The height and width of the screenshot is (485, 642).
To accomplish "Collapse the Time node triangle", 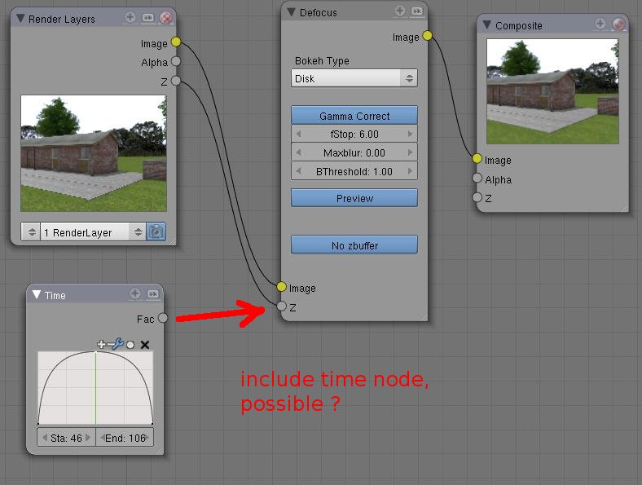I will 37,294.
